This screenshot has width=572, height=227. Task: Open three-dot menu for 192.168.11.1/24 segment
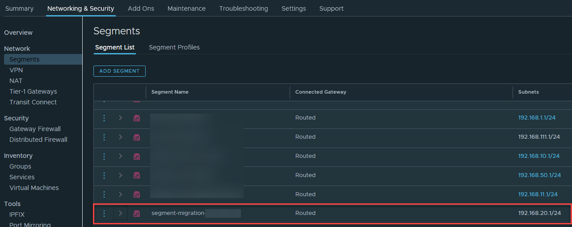pos(104,194)
